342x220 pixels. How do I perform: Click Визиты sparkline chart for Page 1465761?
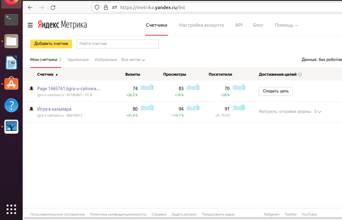pos(147,87)
